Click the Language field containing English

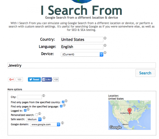pos(82,47)
